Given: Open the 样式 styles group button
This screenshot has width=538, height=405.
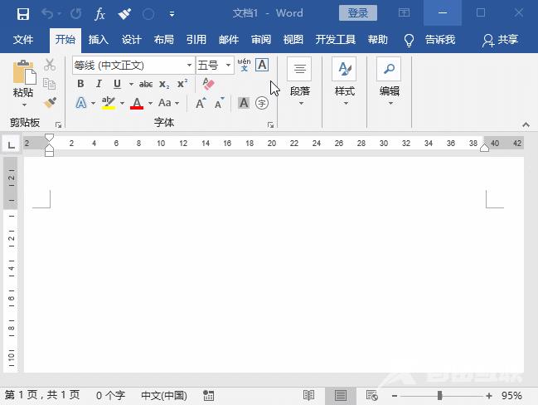Looking at the screenshot, I should pyautogui.click(x=345, y=82).
